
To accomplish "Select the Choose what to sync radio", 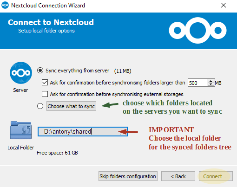I will [x=40, y=106].
